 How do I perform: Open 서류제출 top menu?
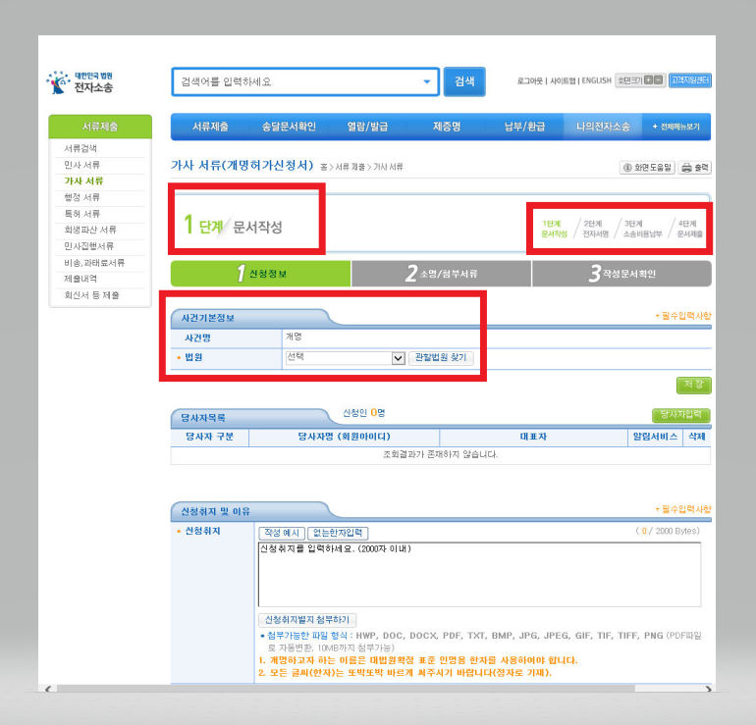pyautogui.click(x=210, y=127)
